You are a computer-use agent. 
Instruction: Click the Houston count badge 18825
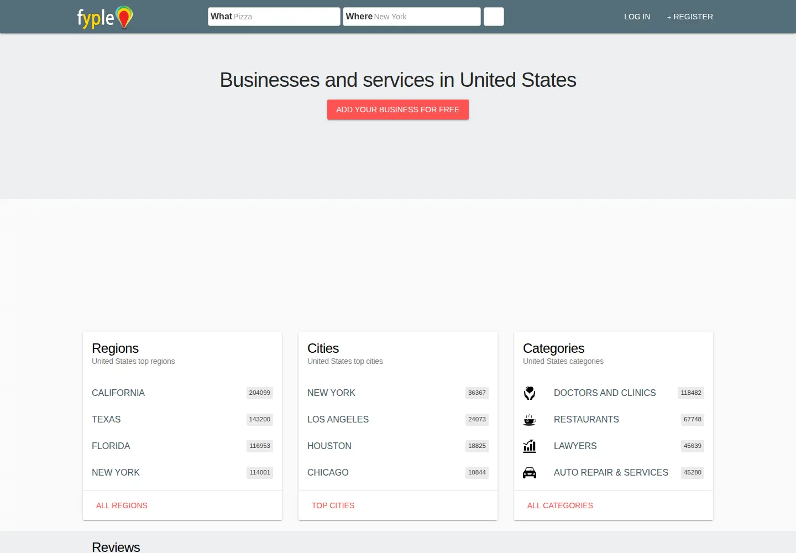click(477, 446)
